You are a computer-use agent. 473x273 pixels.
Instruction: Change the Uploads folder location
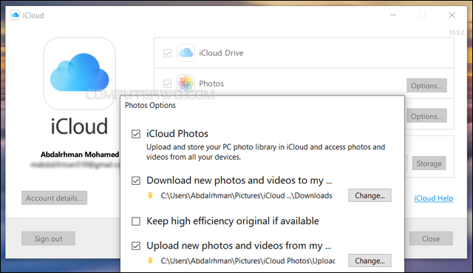coord(370,260)
